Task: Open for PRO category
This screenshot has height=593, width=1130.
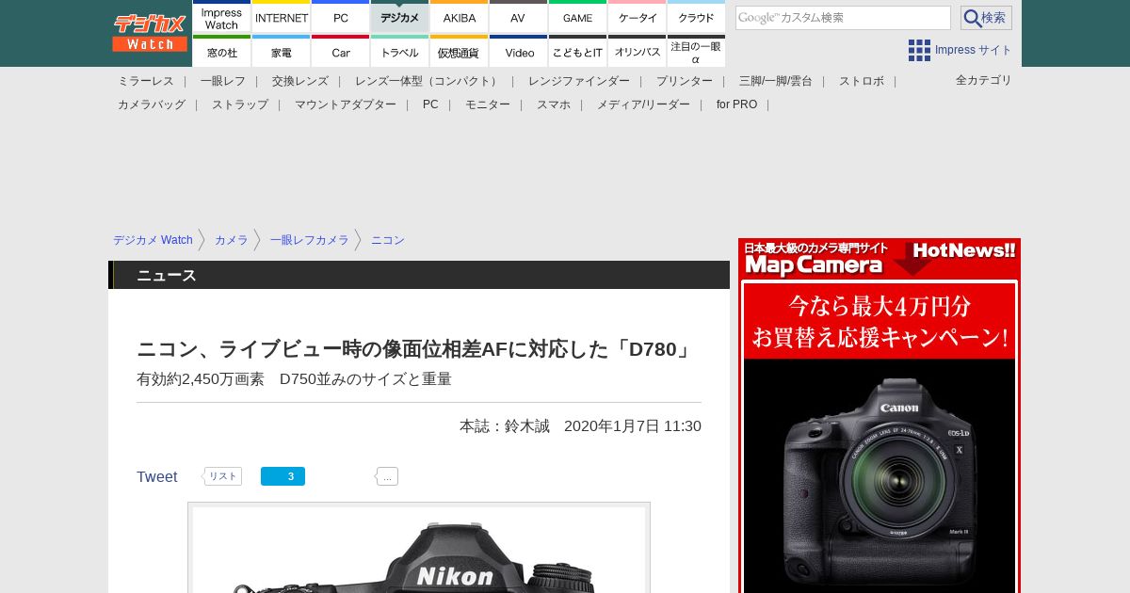Action: click(736, 104)
